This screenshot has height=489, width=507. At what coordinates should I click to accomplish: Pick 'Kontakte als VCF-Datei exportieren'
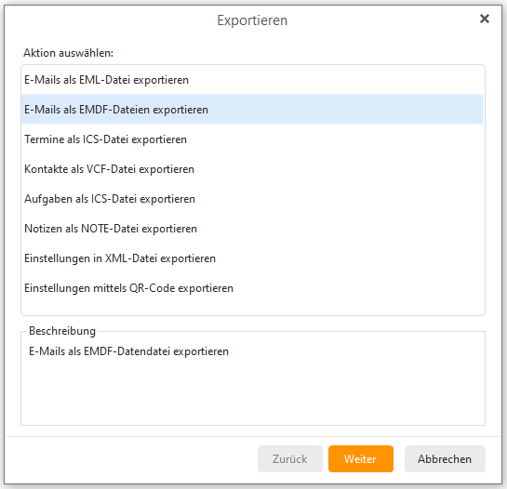pos(252,169)
